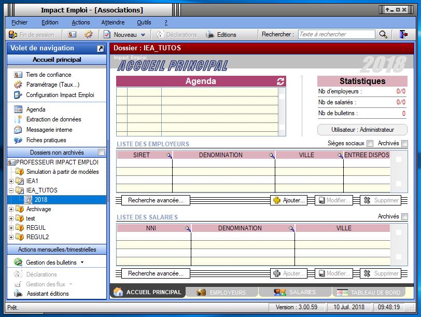Toggle Archivés checkbox for salariés list
The height and width of the screenshot is (317, 421).
pyautogui.click(x=404, y=216)
